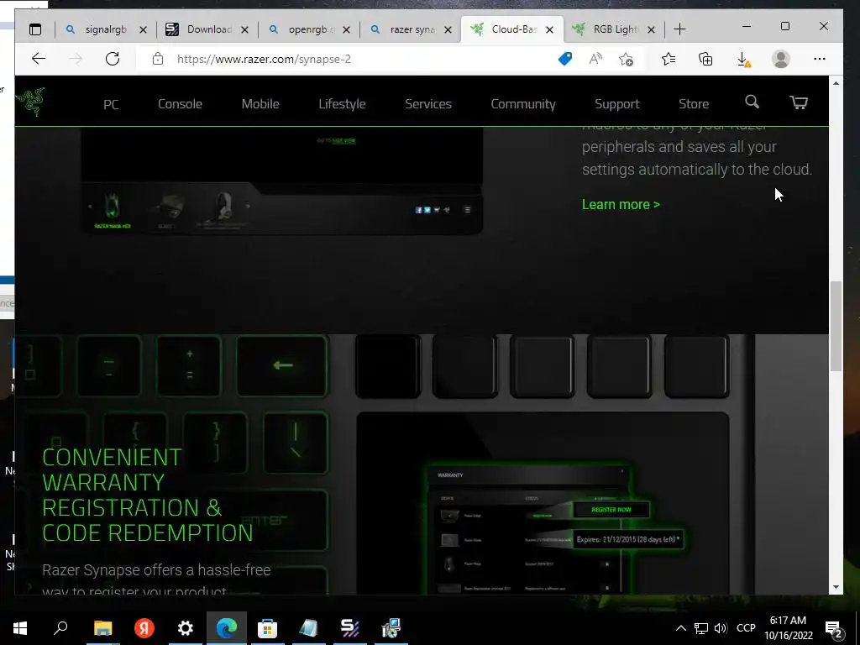Open SignalRGB from the taskbar
The width and height of the screenshot is (860, 645).
click(350, 628)
